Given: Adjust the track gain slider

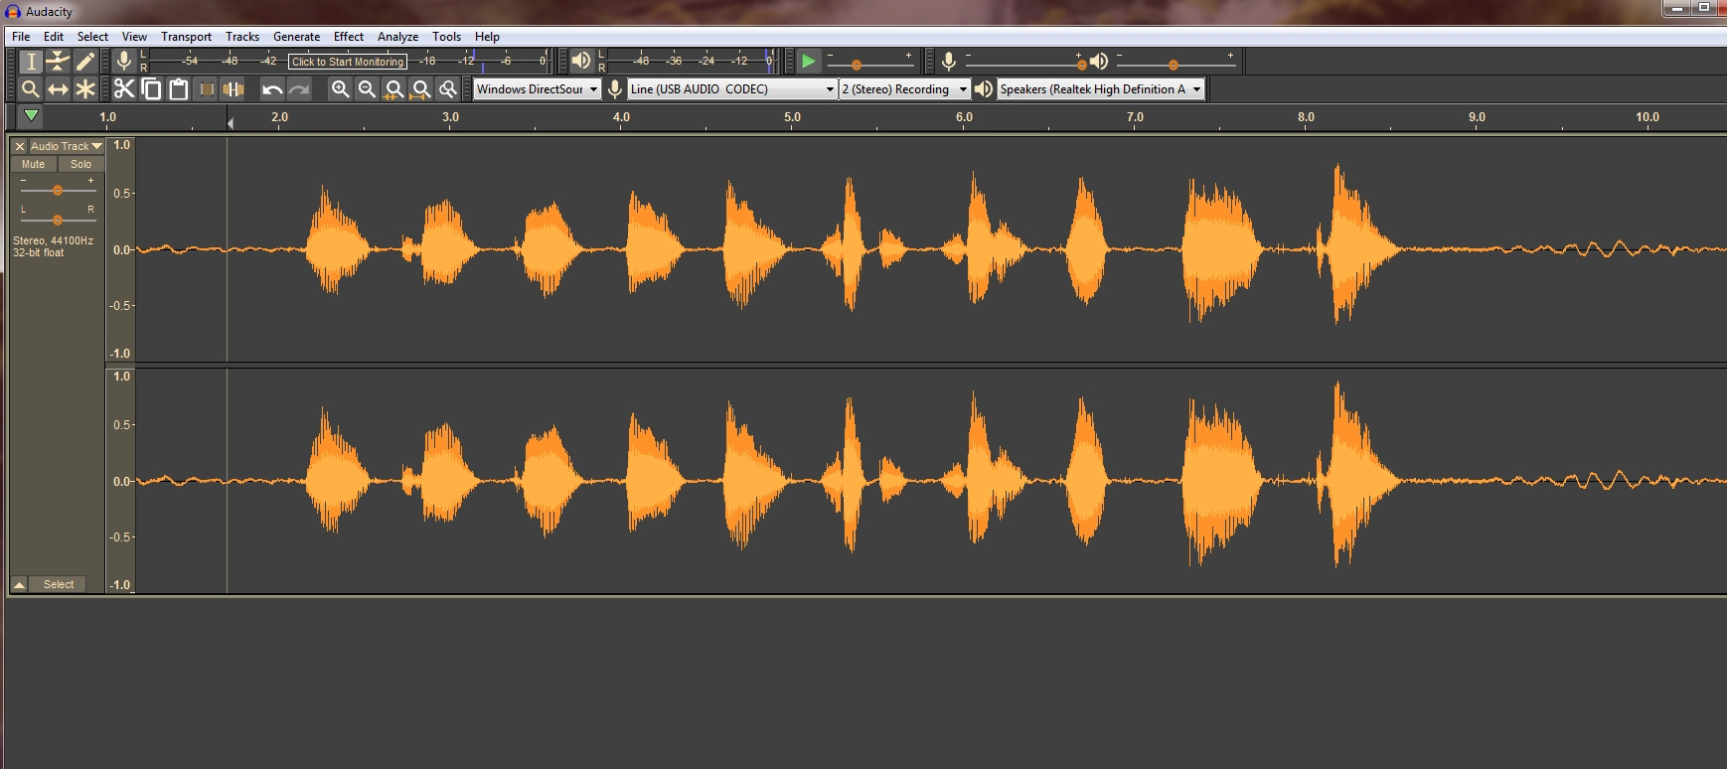Looking at the screenshot, I should pos(58,190).
